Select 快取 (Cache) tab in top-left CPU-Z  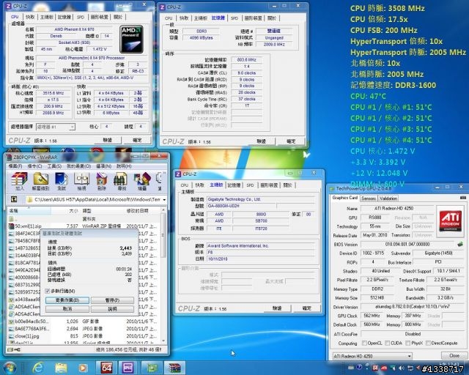click(30, 18)
